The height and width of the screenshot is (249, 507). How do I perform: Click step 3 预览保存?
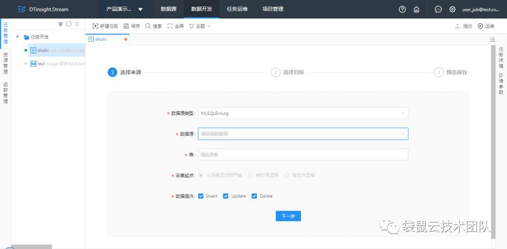450,72
